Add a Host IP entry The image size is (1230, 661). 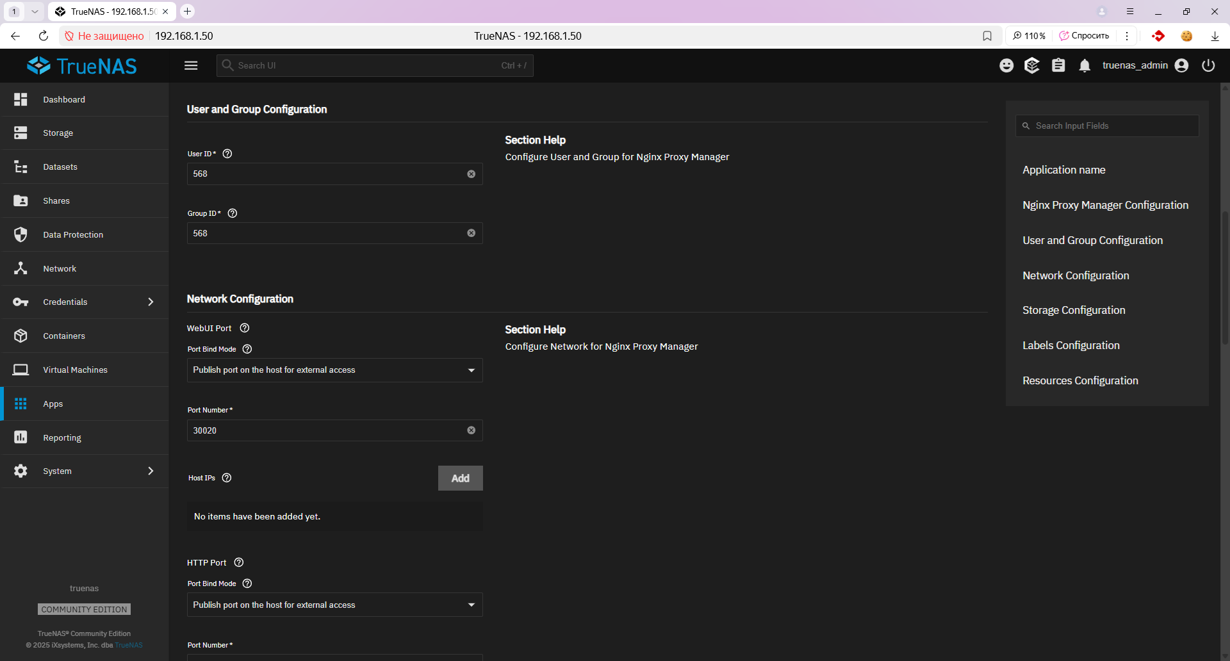(460, 478)
